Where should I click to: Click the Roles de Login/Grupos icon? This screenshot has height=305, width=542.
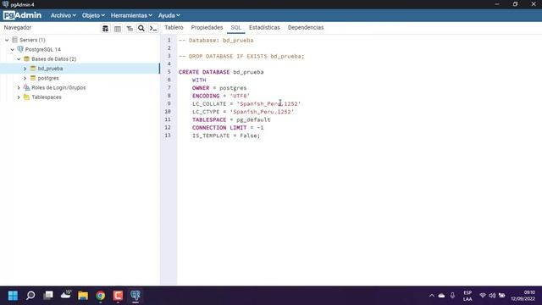pyautogui.click(x=26, y=87)
